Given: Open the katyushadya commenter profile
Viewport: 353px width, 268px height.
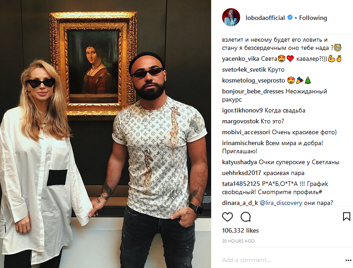Looking at the screenshot, I should pos(239,162).
